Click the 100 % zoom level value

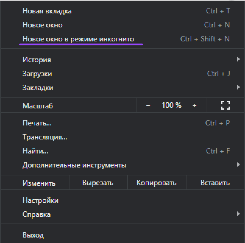pyautogui.click(x=171, y=105)
